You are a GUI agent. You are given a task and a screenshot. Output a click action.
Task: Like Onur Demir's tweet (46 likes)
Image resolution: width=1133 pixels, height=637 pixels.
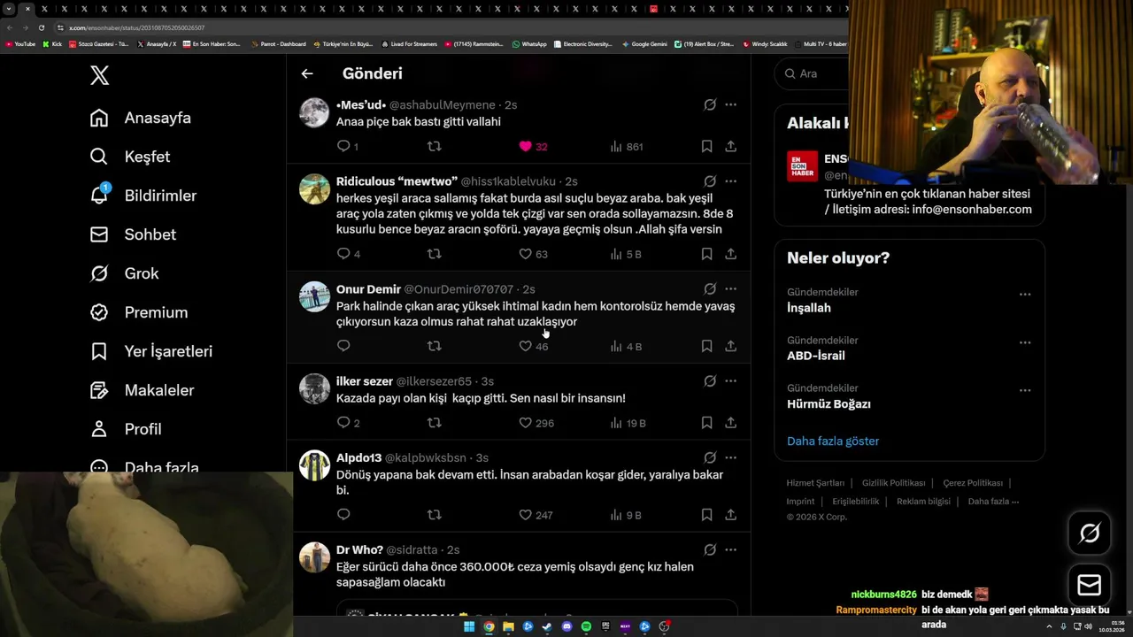coord(525,346)
